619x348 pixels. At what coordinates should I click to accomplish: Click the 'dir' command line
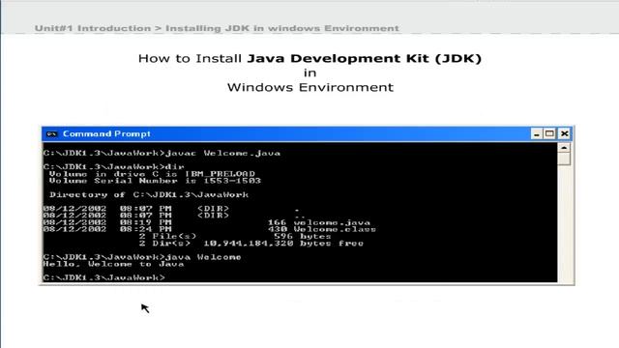pos(114,166)
